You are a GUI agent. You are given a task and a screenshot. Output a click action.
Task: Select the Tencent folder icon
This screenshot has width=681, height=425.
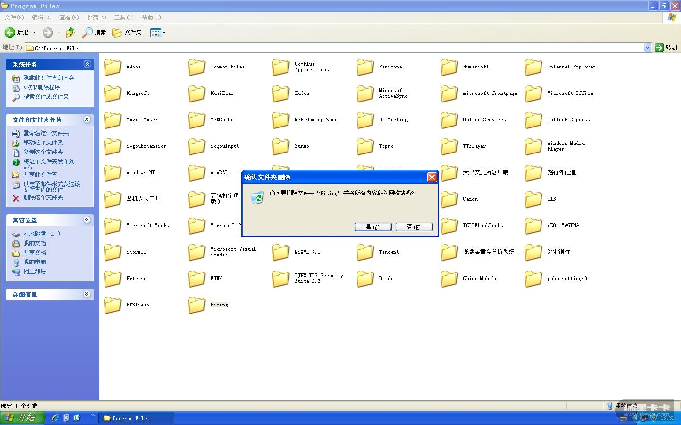click(365, 252)
